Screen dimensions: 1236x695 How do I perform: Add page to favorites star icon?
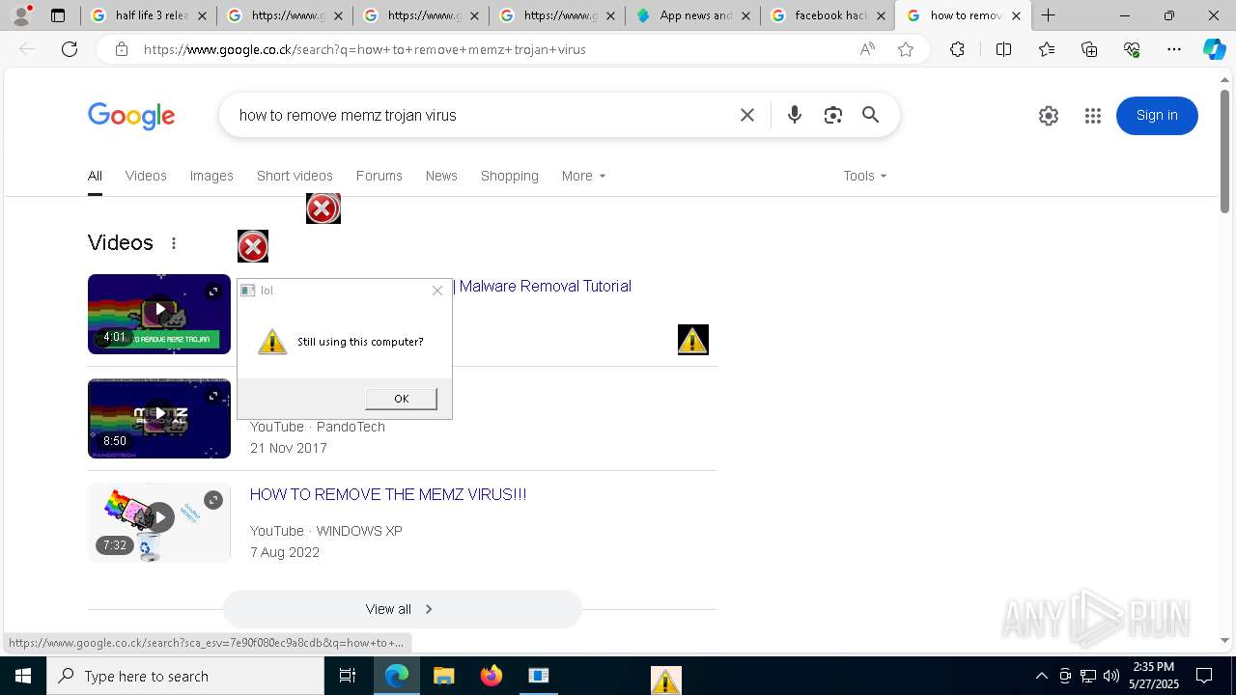pos(906,49)
